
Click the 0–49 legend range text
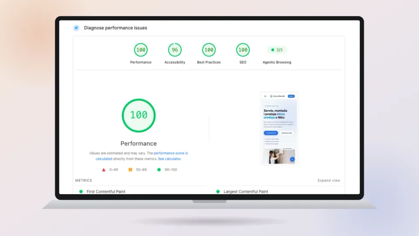113,170
